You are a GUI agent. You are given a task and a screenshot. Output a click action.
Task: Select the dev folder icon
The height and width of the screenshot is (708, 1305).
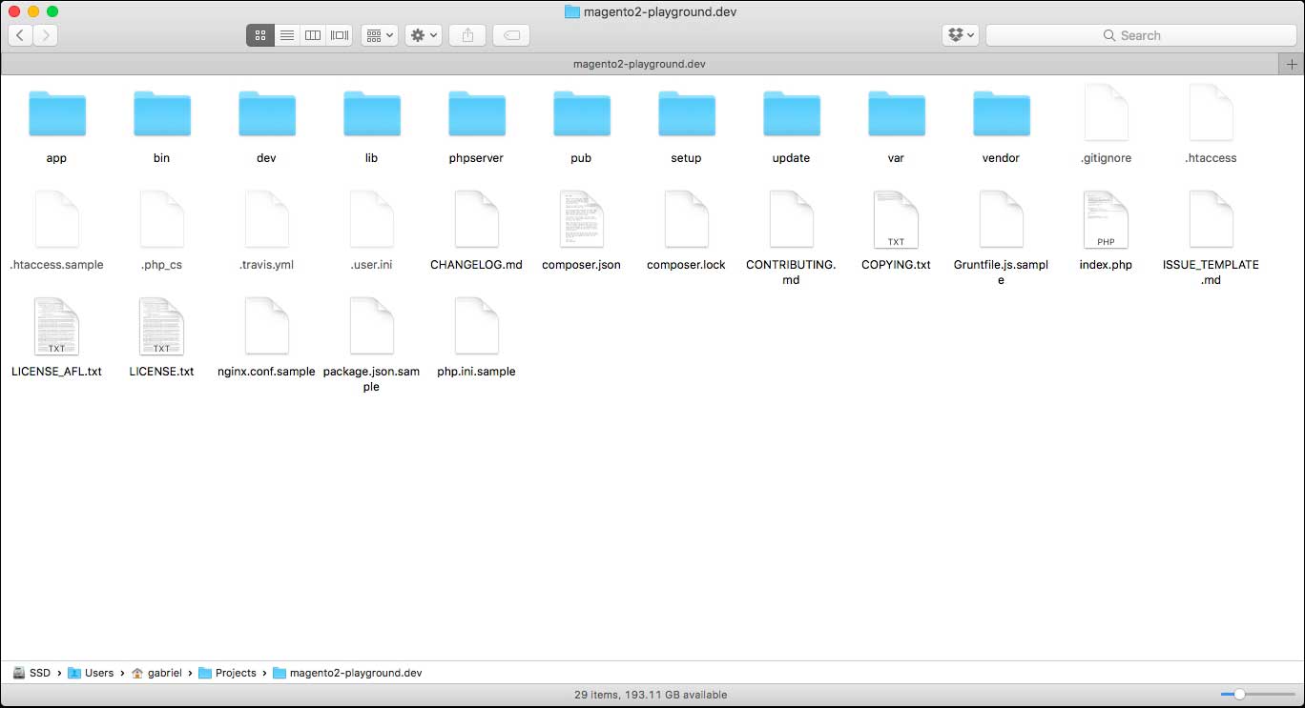tap(267, 114)
